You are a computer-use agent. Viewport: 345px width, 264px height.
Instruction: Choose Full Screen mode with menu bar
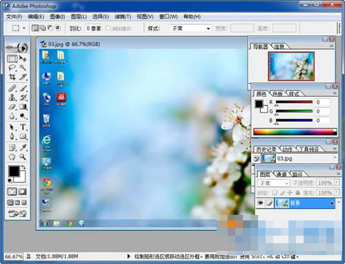(x=17, y=202)
